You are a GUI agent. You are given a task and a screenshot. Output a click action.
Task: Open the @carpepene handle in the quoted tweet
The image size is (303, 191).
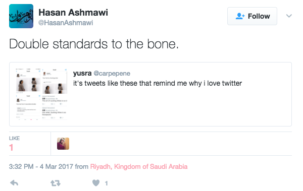pyautogui.click(x=112, y=73)
